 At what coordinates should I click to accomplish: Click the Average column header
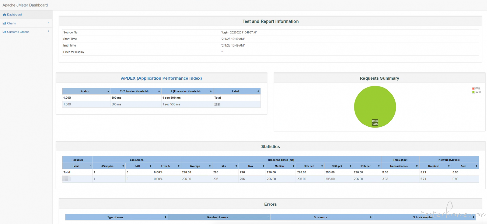pos(195,166)
